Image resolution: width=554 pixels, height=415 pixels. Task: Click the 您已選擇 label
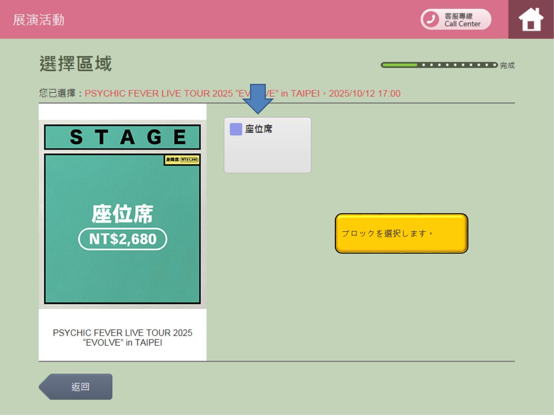tap(57, 94)
